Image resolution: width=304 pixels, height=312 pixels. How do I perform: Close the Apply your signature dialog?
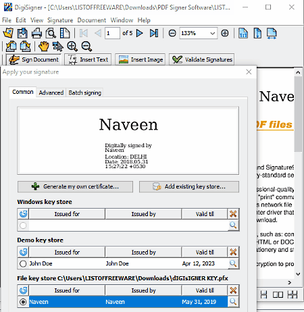point(249,72)
